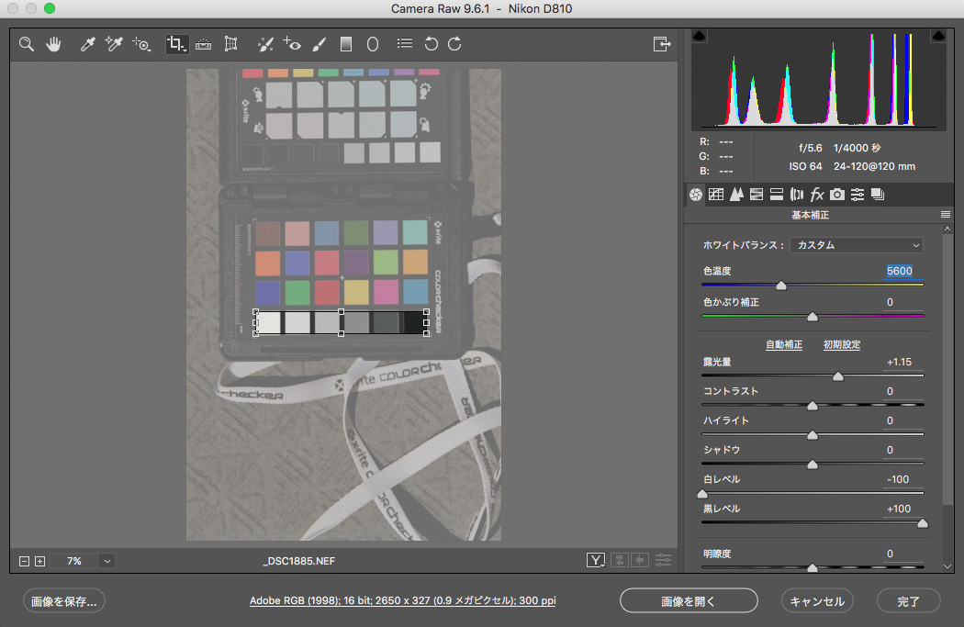This screenshot has height=627, width=964.
Task: Toggle current panel settings preview icon
Action: point(663,560)
